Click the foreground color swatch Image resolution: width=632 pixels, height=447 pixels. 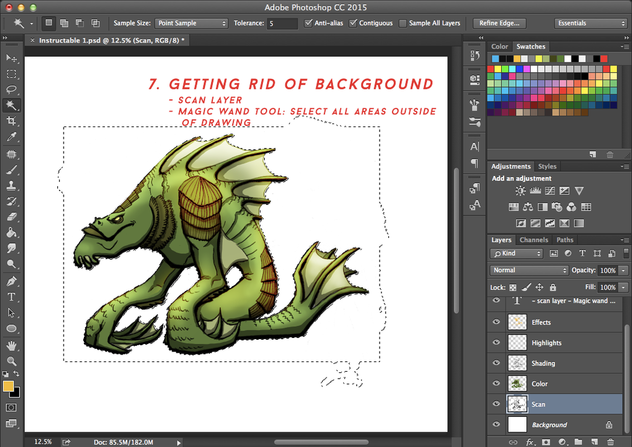8,387
